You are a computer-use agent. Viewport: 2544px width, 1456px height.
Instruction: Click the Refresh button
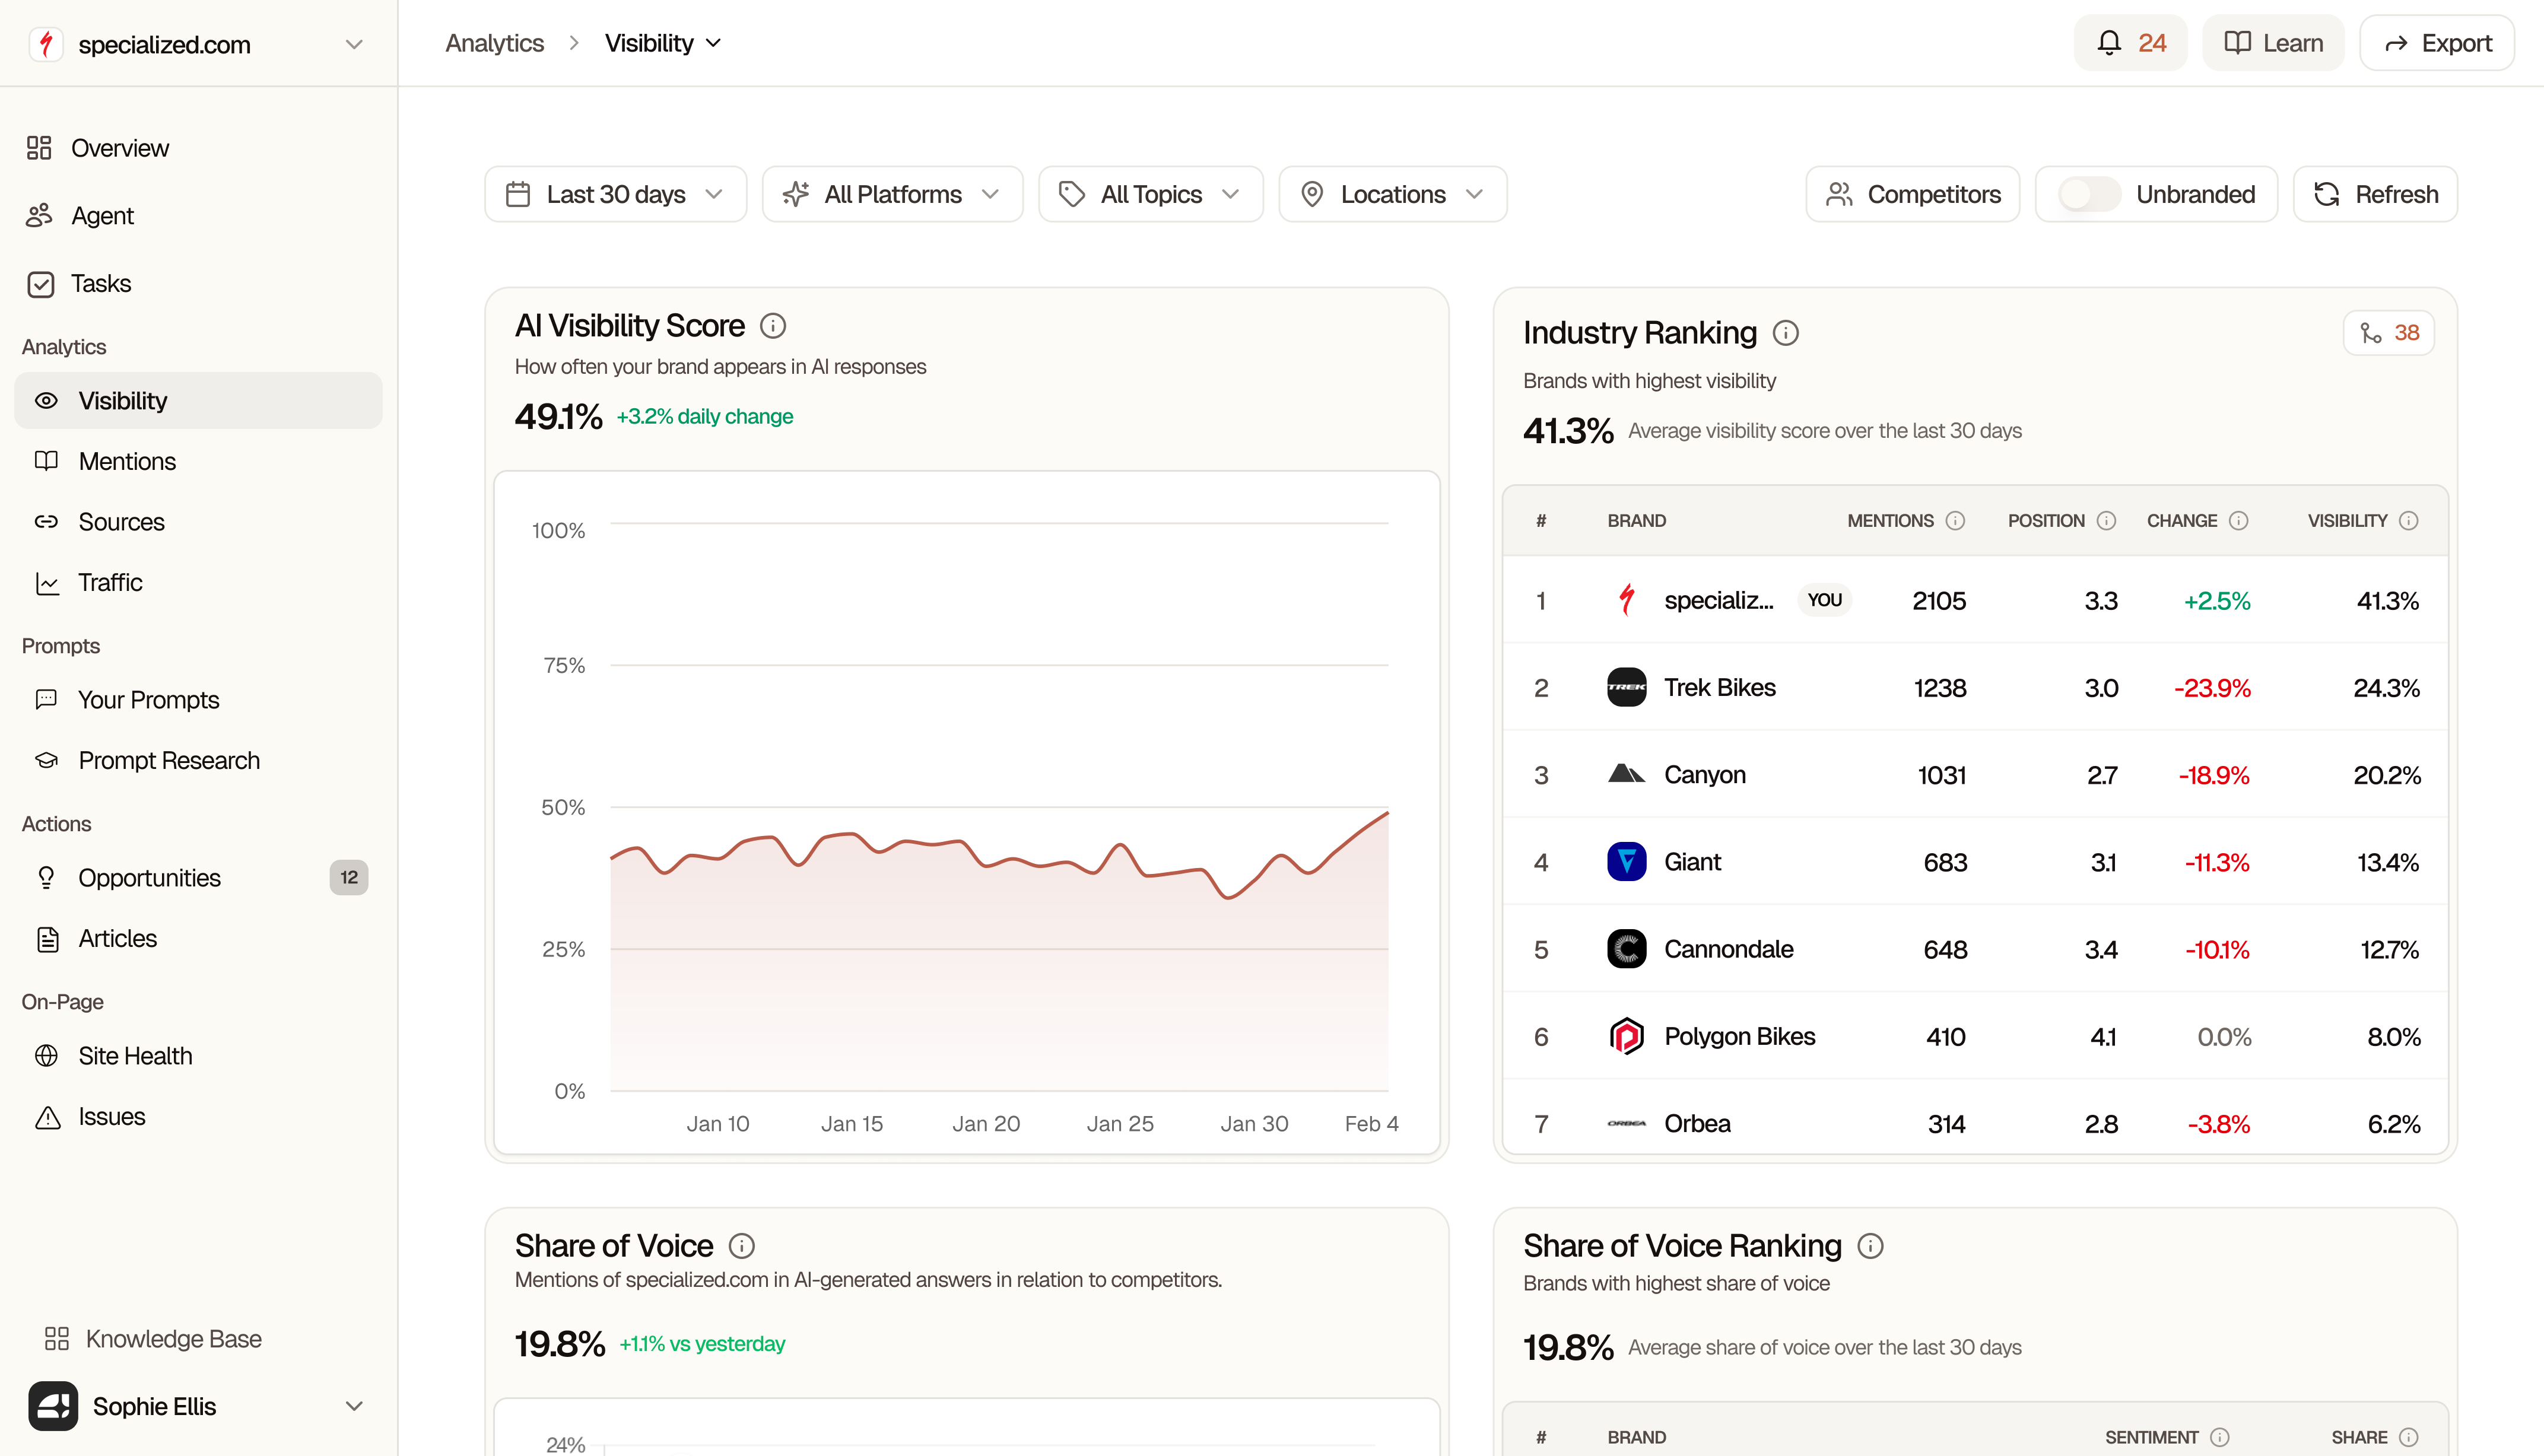click(2375, 194)
